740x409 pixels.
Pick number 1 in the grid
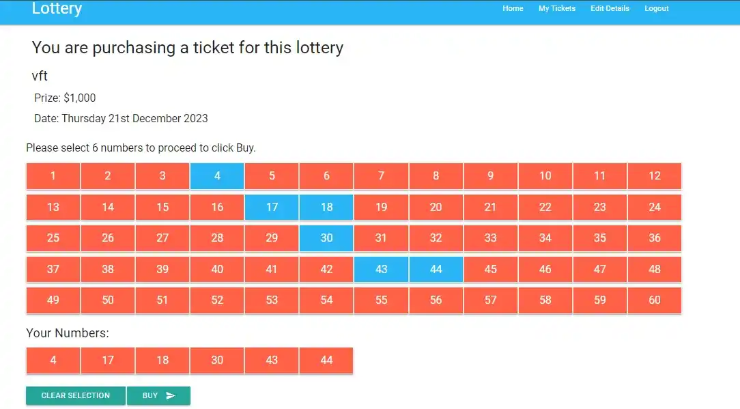[x=53, y=176]
